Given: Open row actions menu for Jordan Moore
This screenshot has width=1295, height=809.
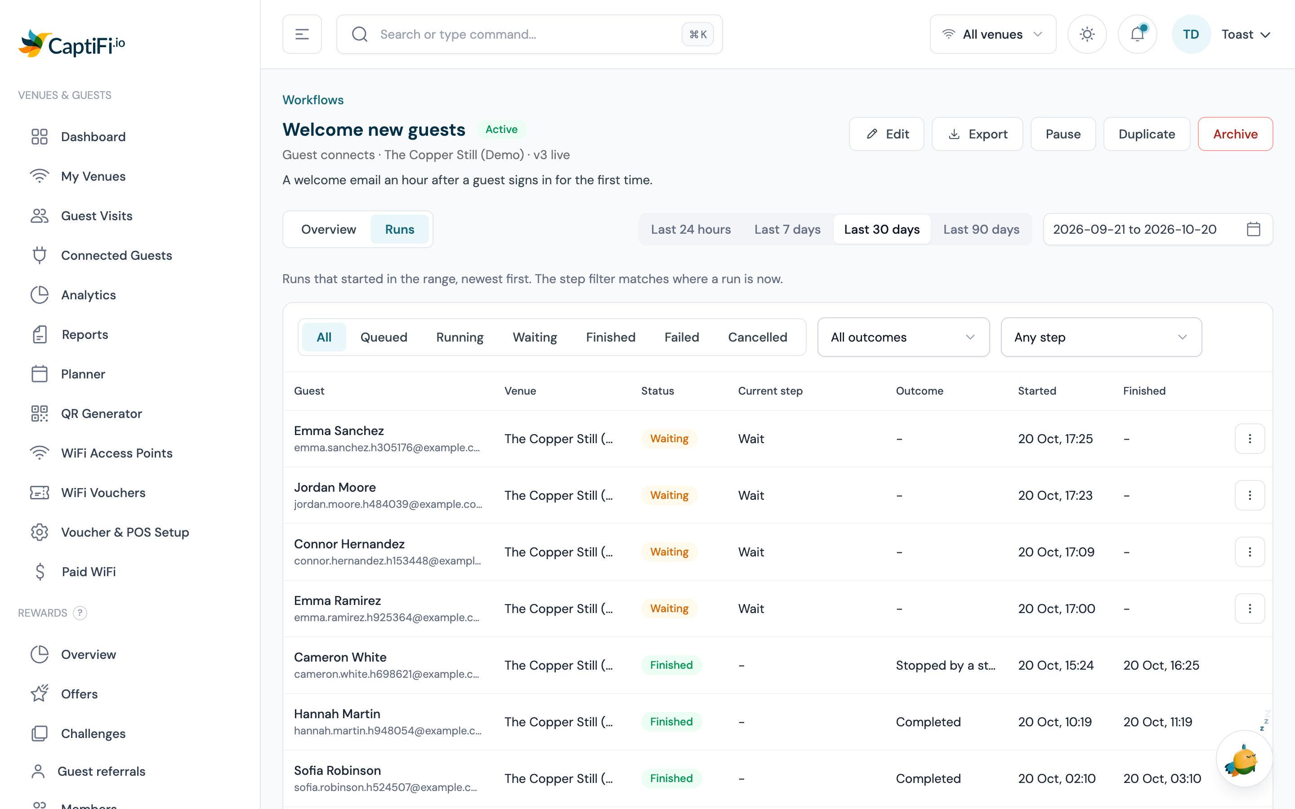Looking at the screenshot, I should click(1250, 495).
